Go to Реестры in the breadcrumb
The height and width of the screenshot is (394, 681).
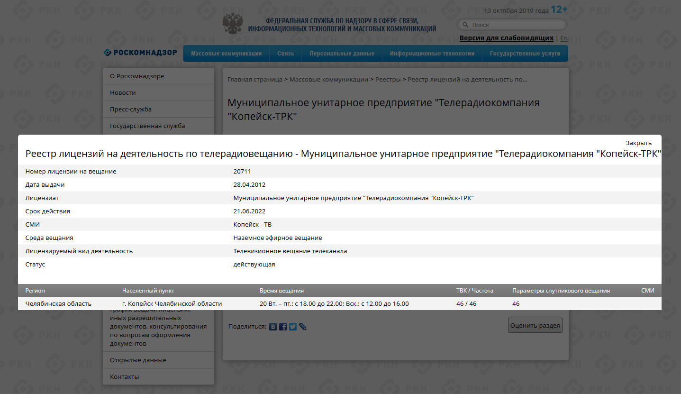pos(388,80)
